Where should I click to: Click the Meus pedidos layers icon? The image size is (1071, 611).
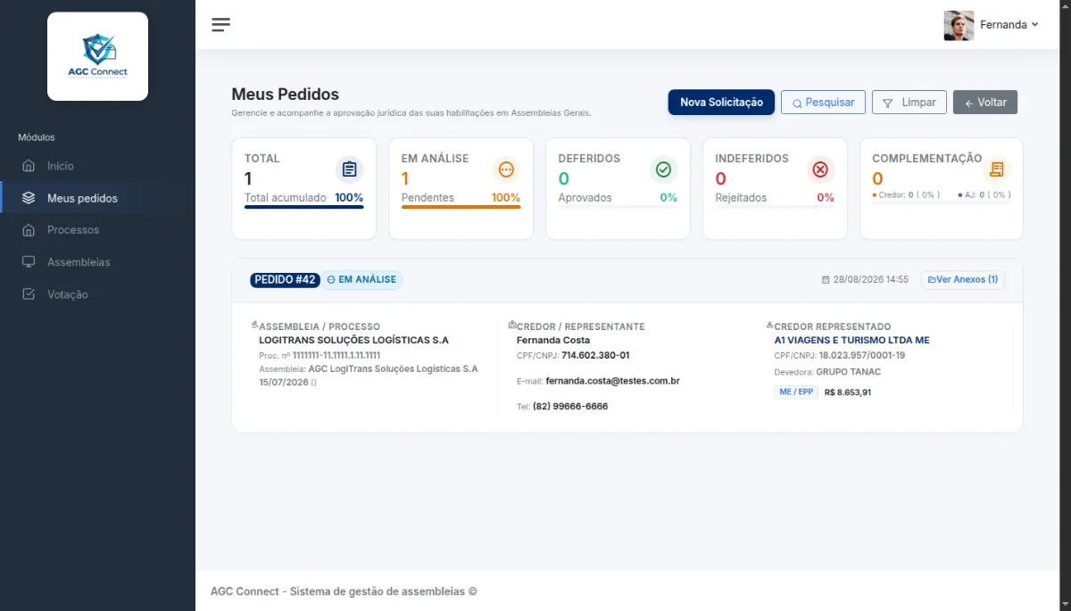[x=29, y=198]
